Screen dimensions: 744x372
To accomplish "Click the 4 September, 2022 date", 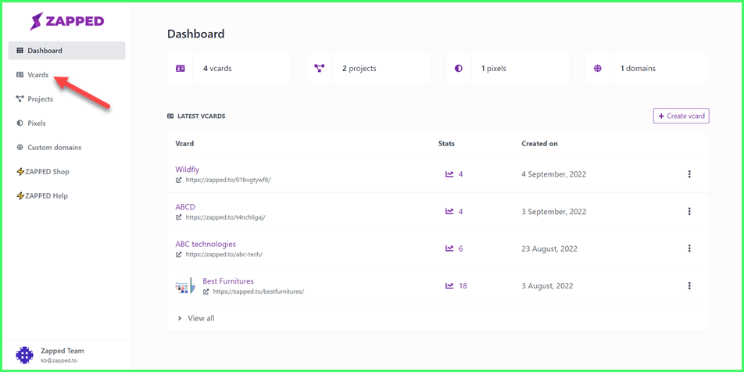I will pyautogui.click(x=554, y=174).
